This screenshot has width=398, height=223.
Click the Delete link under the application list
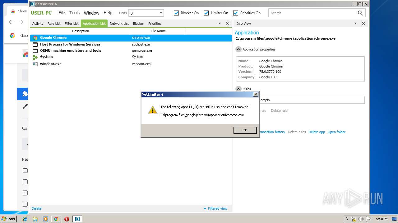coord(36,208)
